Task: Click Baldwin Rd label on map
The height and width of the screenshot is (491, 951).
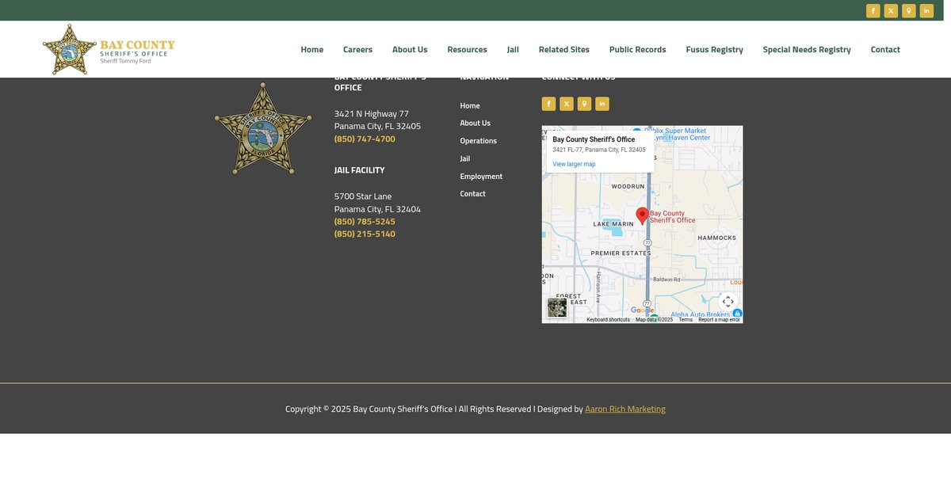Action: (x=666, y=280)
